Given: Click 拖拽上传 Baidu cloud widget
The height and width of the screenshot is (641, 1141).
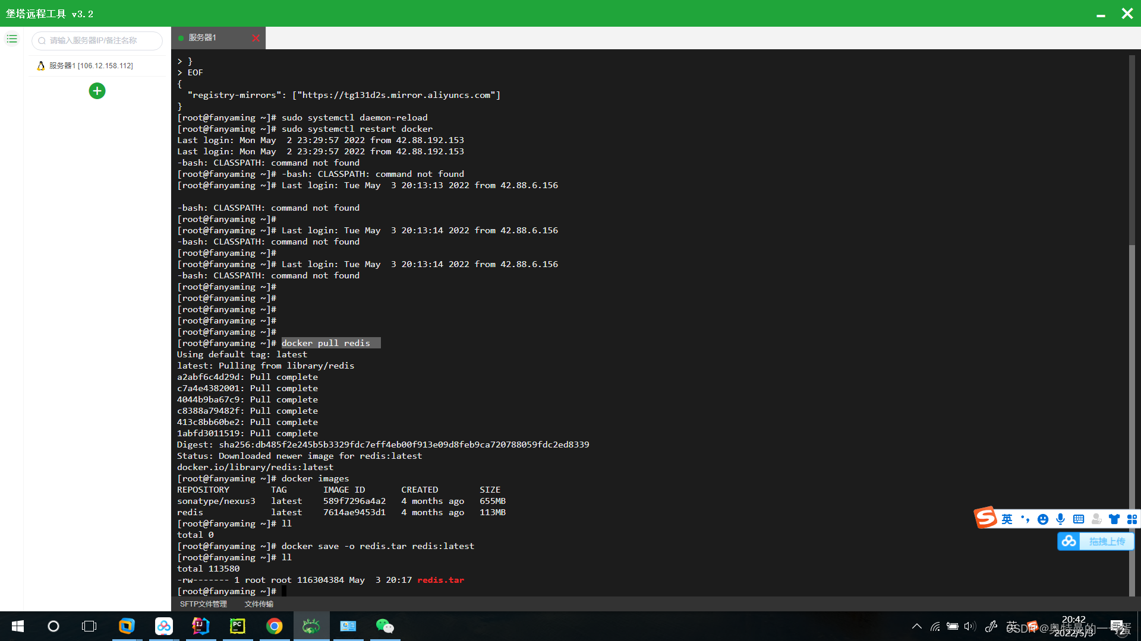Looking at the screenshot, I should [x=1096, y=541].
